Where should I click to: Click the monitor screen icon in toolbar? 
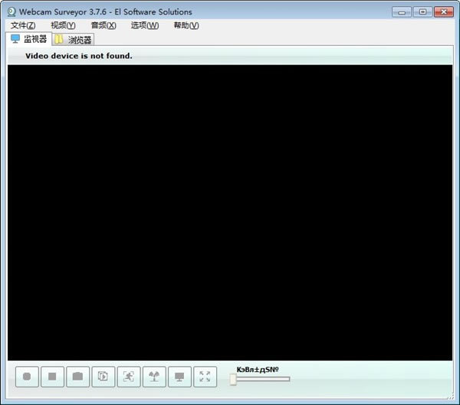(x=180, y=377)
